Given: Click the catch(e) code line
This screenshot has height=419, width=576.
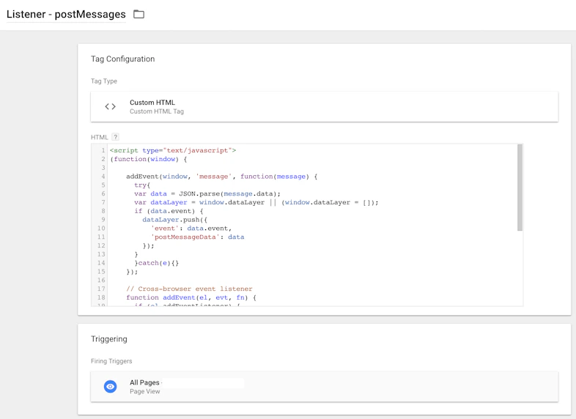Looking at the screenshot, I should tap(157, 263).
